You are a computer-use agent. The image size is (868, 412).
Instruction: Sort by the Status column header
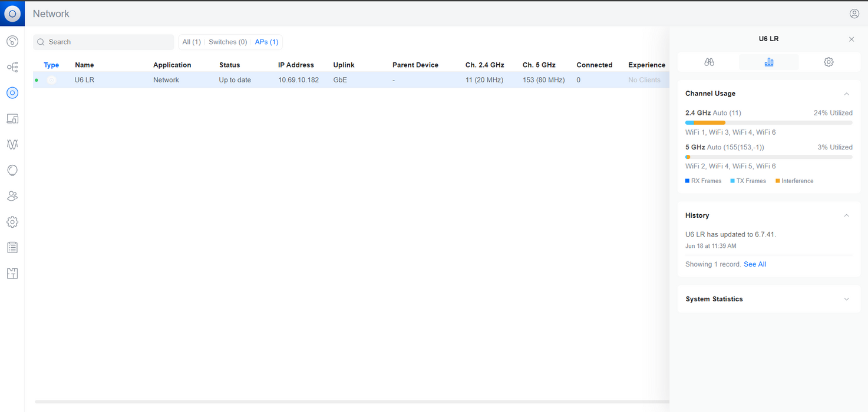click(230, 65)
